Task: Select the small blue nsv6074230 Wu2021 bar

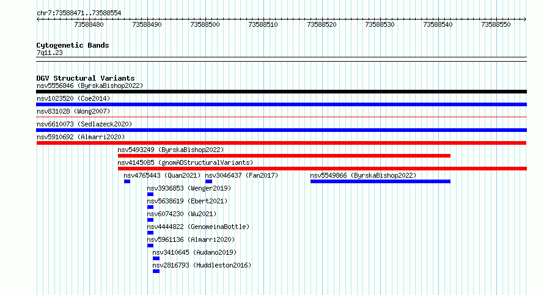Action: pyautogui.click(x=150, y=220)
